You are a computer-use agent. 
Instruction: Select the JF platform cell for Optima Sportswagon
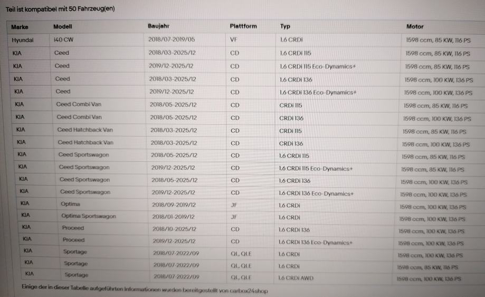pos(234,217)
